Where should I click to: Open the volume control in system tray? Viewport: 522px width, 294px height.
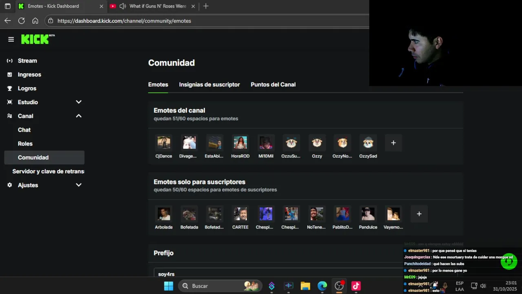click(x=483, y=286)
